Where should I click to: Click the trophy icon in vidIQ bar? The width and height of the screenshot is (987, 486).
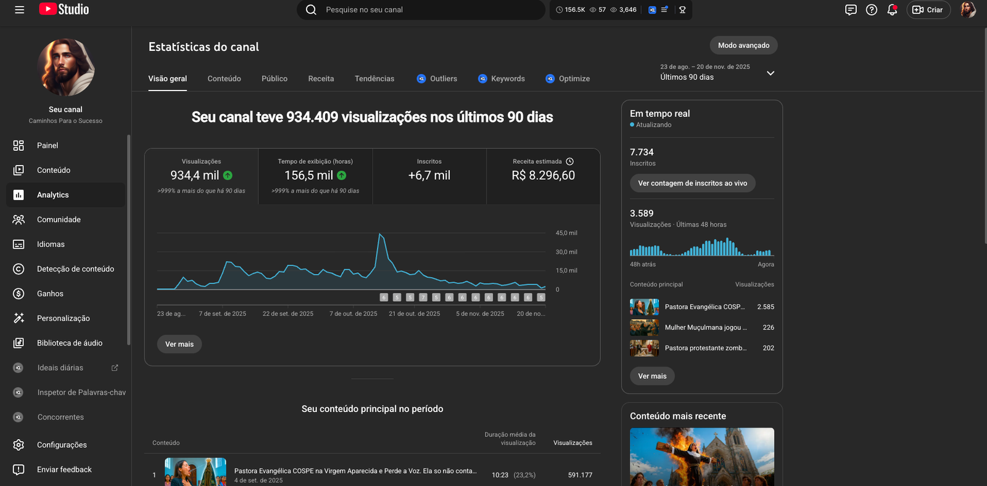[x=682, y=10]
